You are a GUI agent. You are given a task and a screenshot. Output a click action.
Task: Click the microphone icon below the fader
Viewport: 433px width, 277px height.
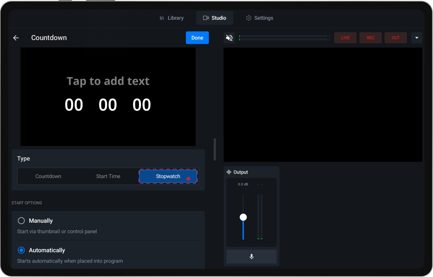tap(251, 257)
